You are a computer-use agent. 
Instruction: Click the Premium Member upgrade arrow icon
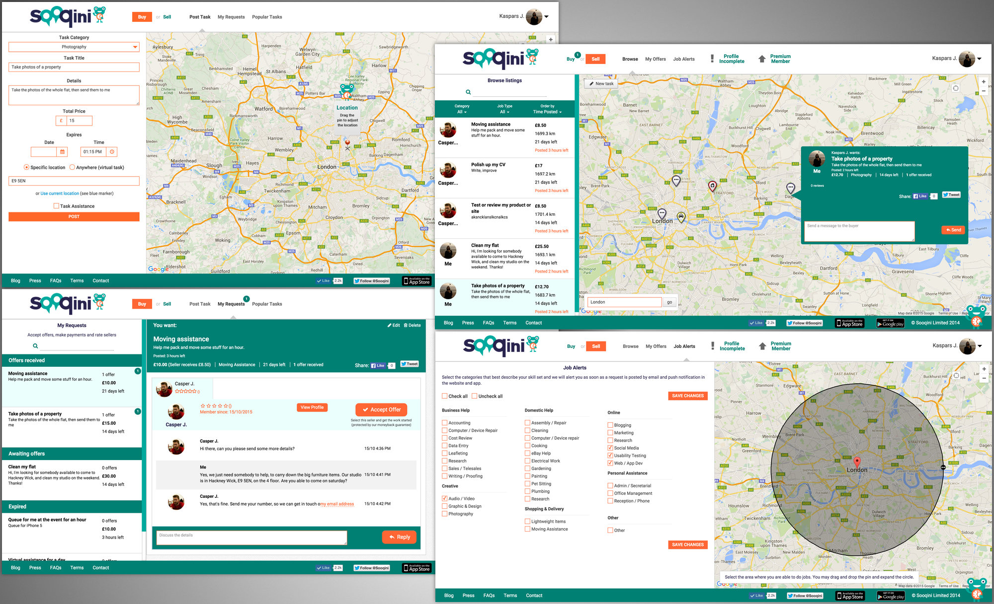click(x=762, y=59)
